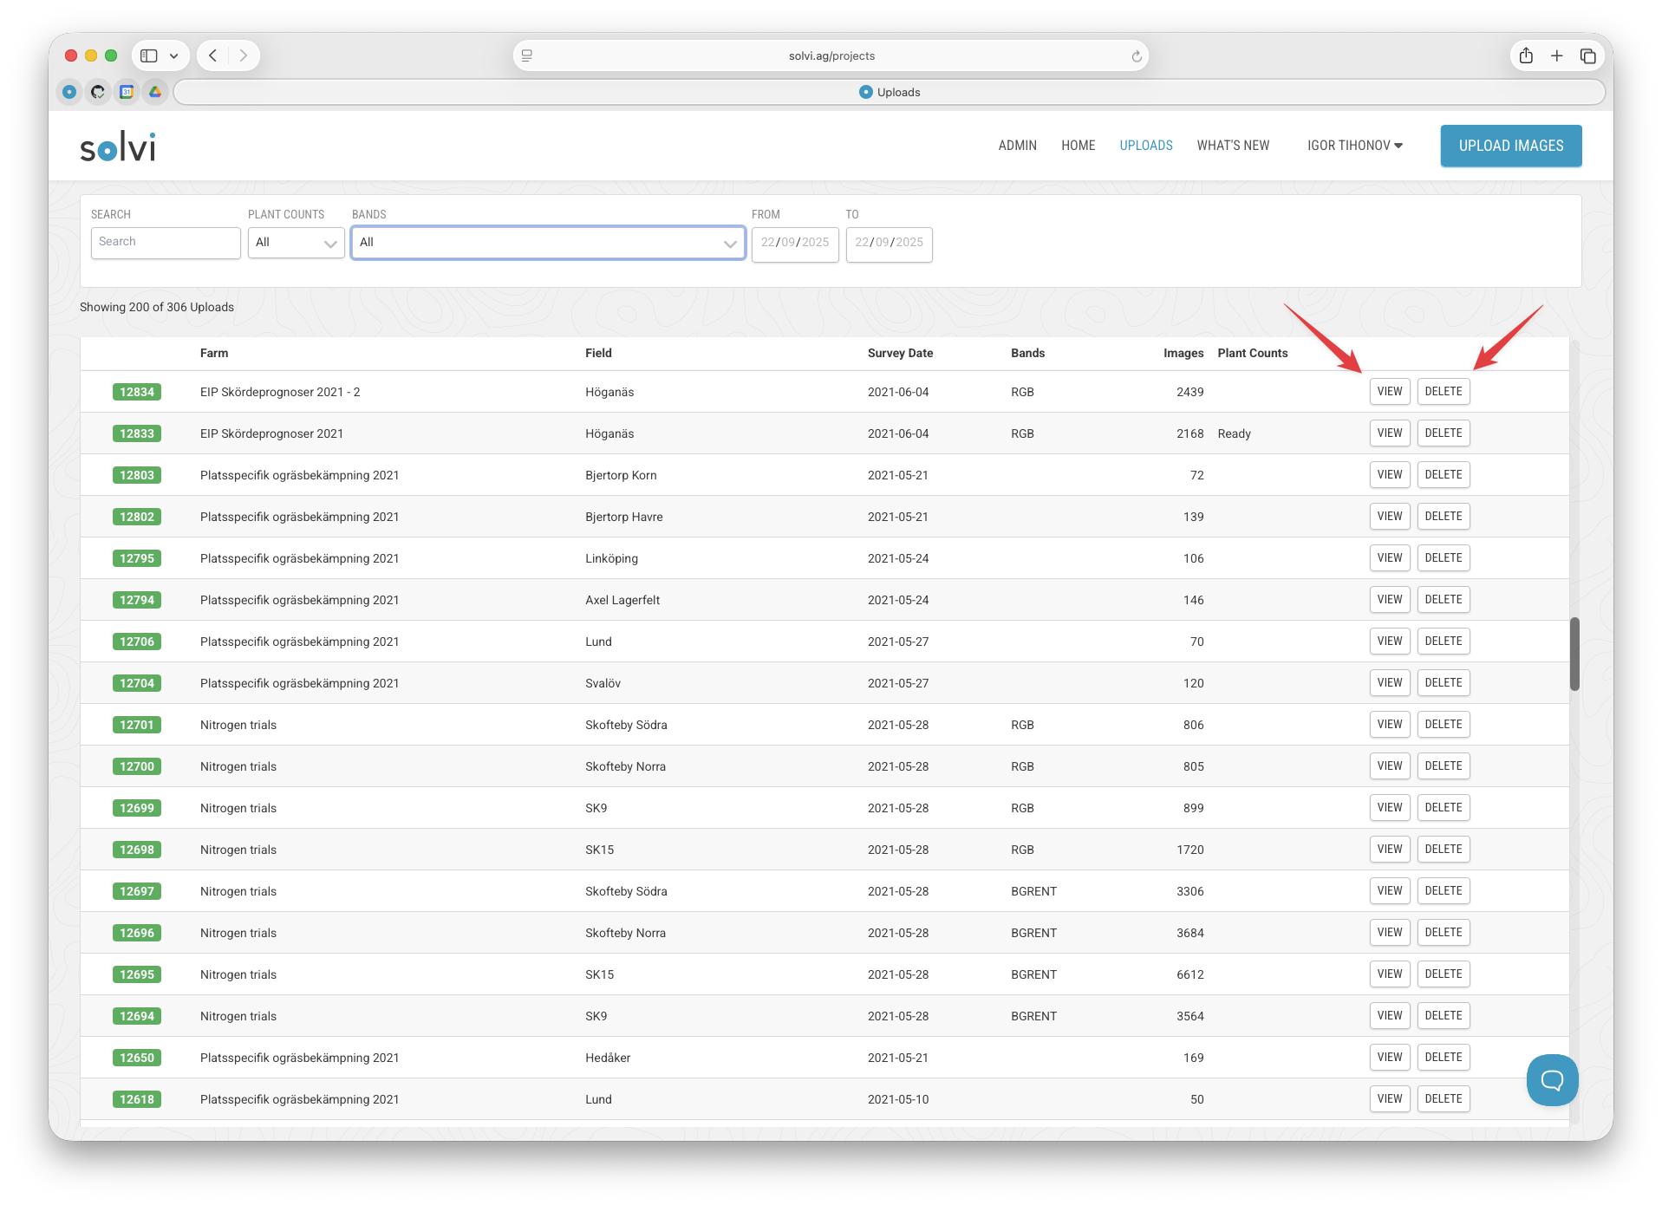Delete upload 12794 Axel Lagerfelt
Image resolution: width=1662 pixels, height=1205 pixels.
(1443, 600)
